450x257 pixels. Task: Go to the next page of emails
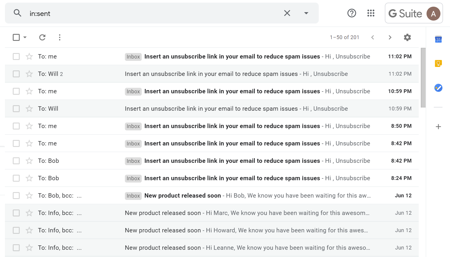[390, 37]
